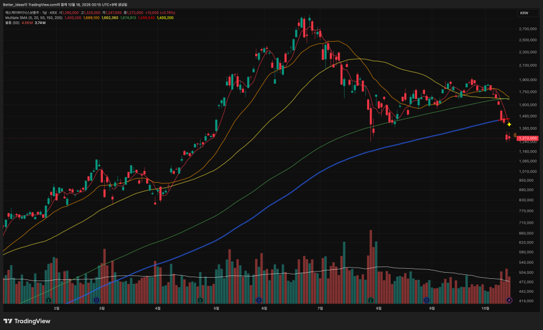Click the Better_Ideas snapshot header text
The height and width of the screenshot is (330, 543).
[65, 4]
